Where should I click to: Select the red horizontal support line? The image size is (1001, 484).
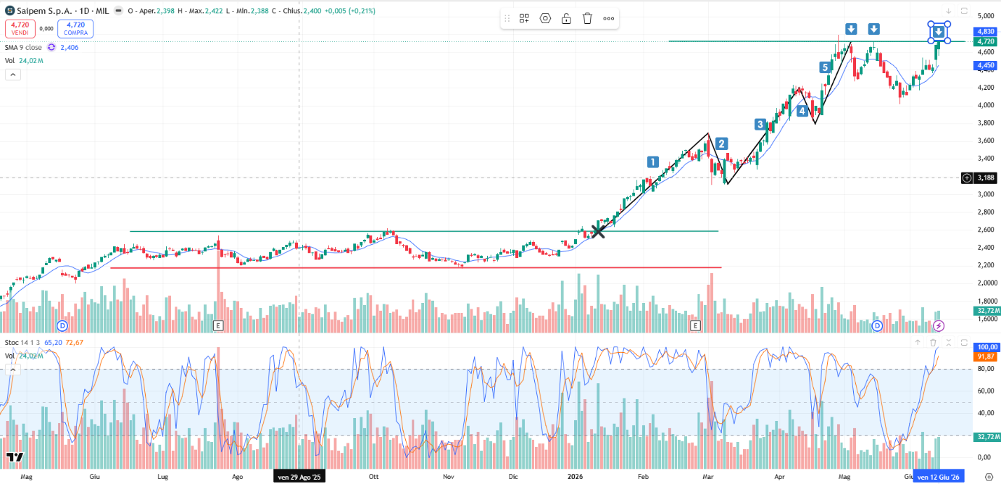pos(415,267)
